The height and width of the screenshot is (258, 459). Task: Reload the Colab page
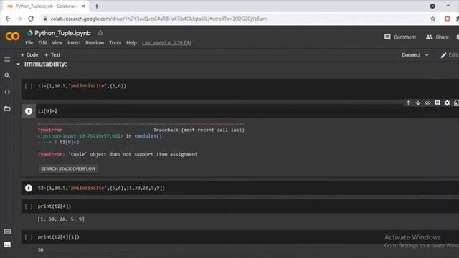(31, 19)
